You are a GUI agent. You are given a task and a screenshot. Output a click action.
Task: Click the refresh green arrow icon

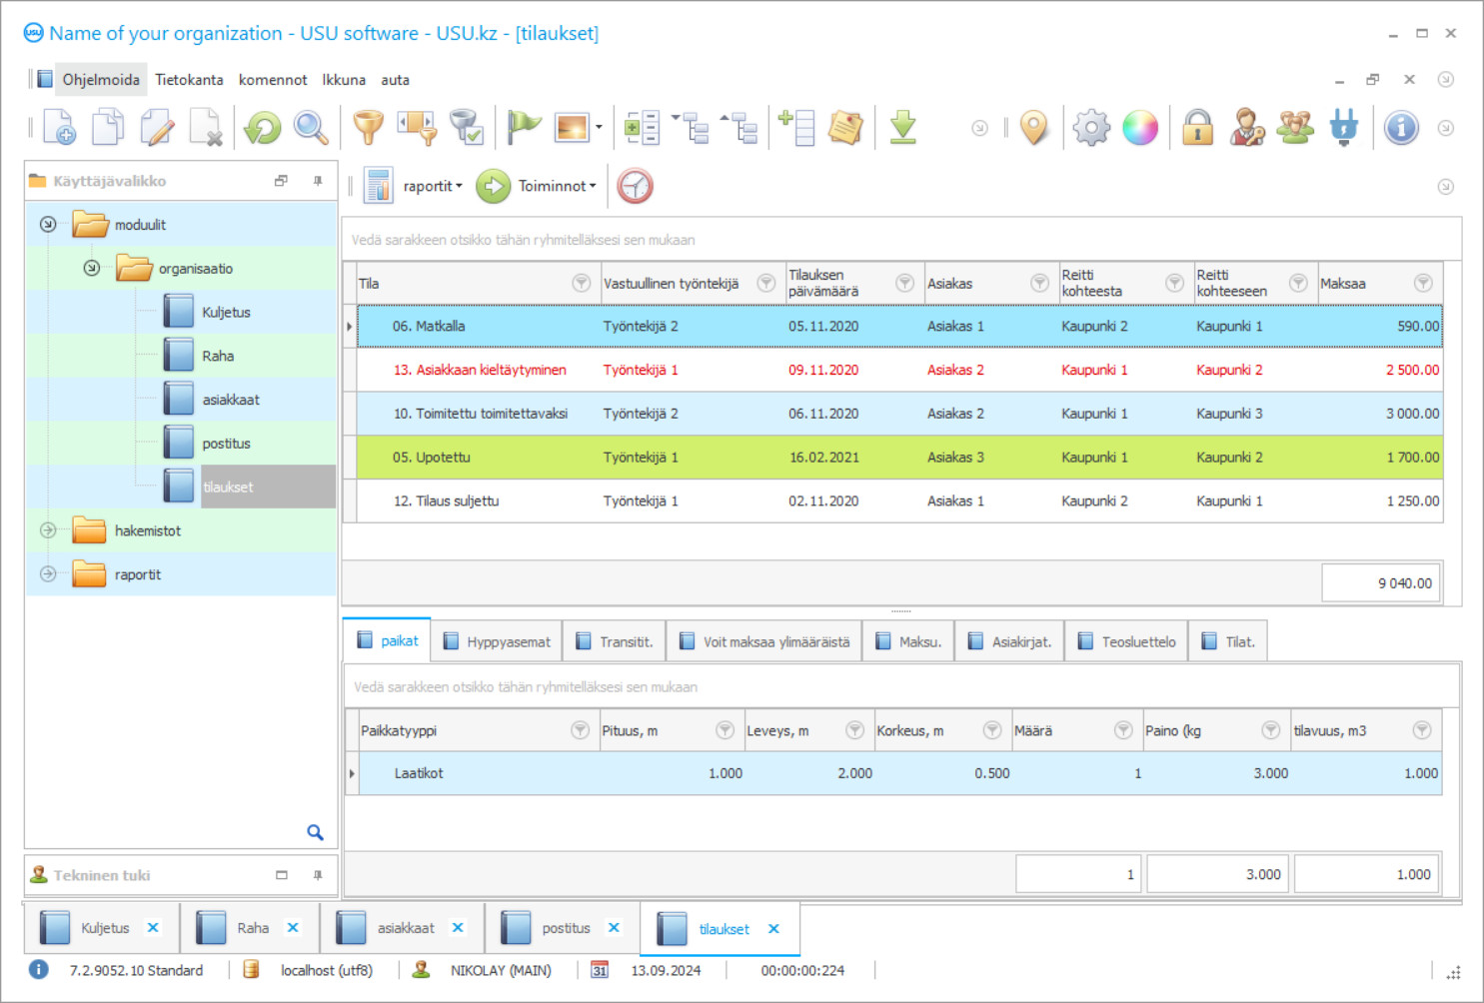(263, 128)
